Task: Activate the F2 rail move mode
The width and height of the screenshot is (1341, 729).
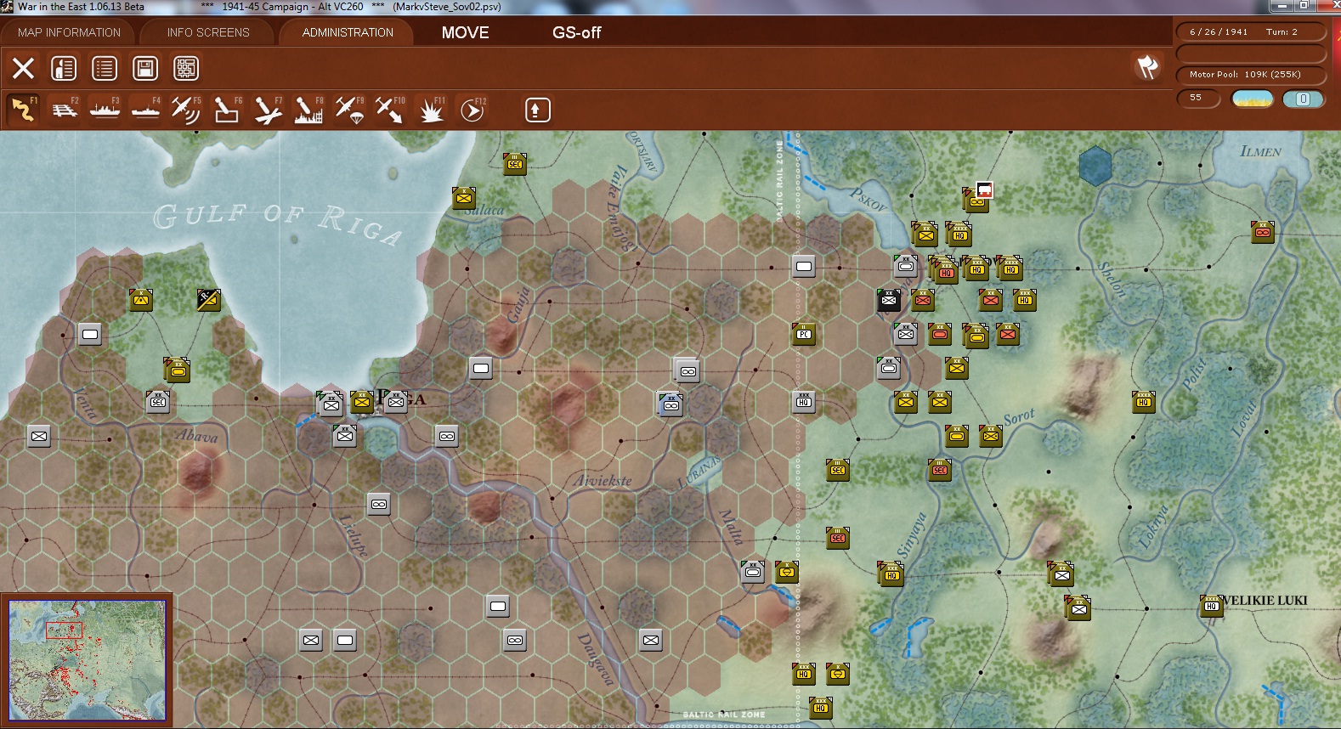Action: [x=65, y=110]
